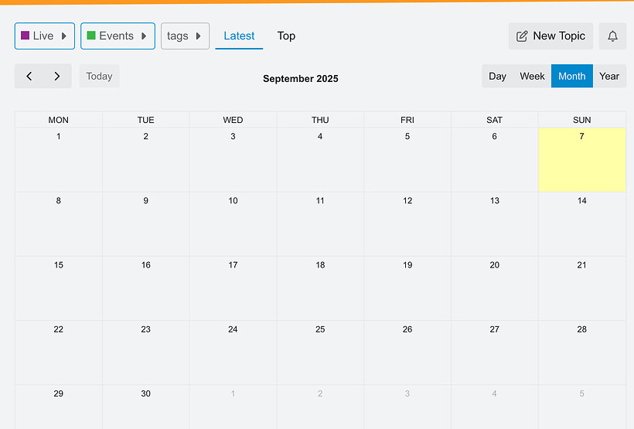Select highlighted day 7 in calendar
Screen dimensions: 634x429
pyautogui.click(x=582, y=160)
